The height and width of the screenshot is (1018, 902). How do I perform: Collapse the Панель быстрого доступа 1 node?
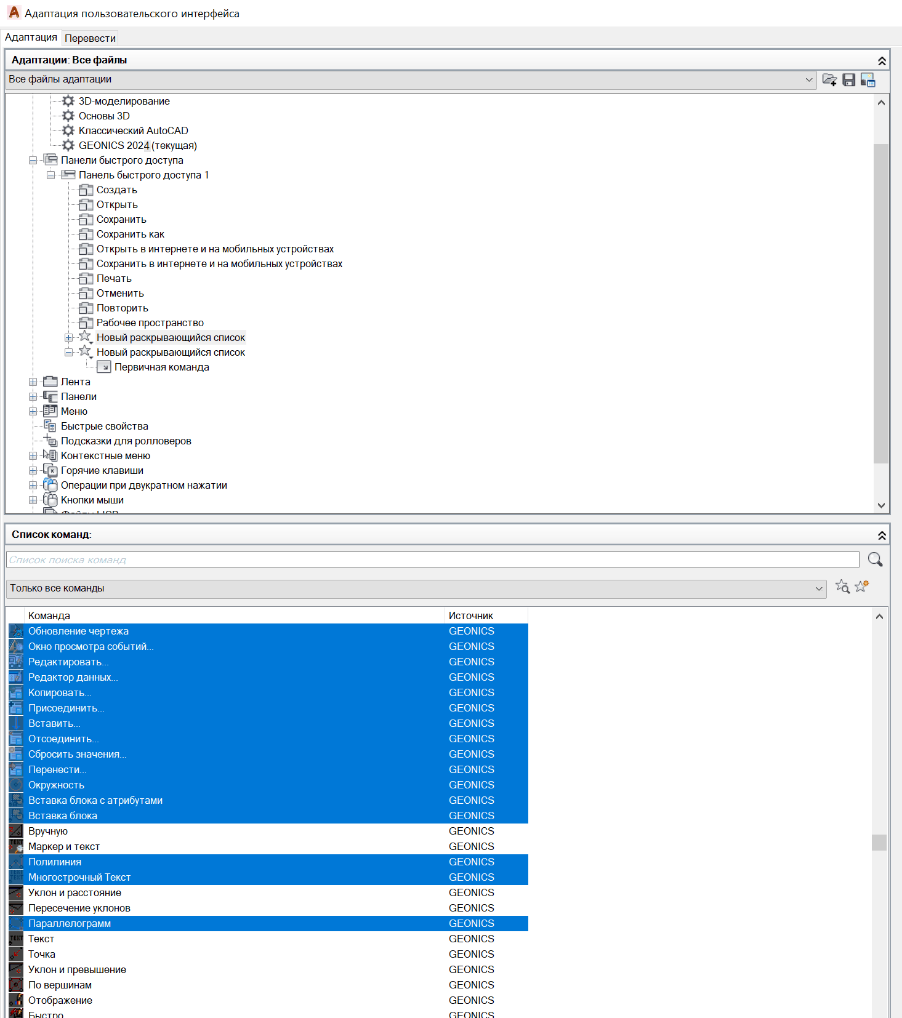(51, 175)
